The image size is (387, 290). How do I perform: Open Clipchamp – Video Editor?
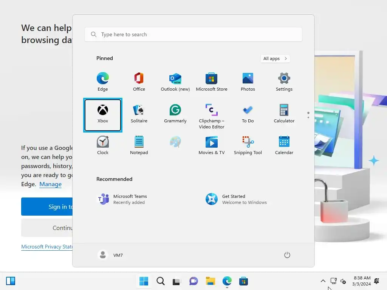(212, 116)
